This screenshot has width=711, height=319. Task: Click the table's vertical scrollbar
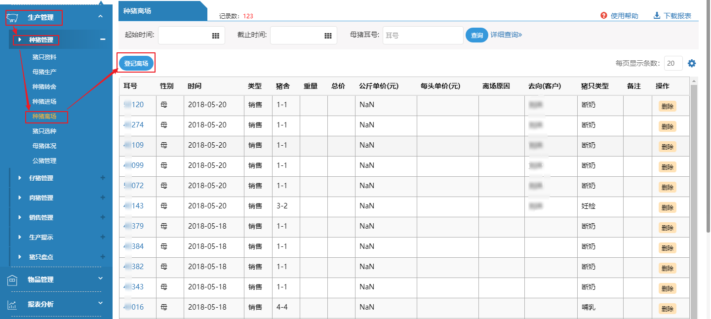(x=694, y=198)
